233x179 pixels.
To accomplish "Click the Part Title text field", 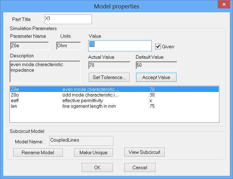I will 68,19.
